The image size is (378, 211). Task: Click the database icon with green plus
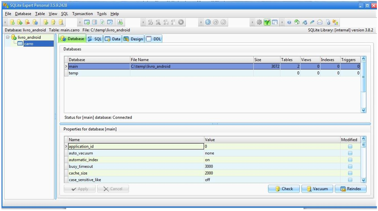point(20,22)
